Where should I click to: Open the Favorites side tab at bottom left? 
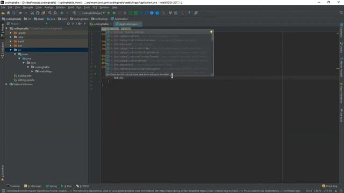coord(2,173)
